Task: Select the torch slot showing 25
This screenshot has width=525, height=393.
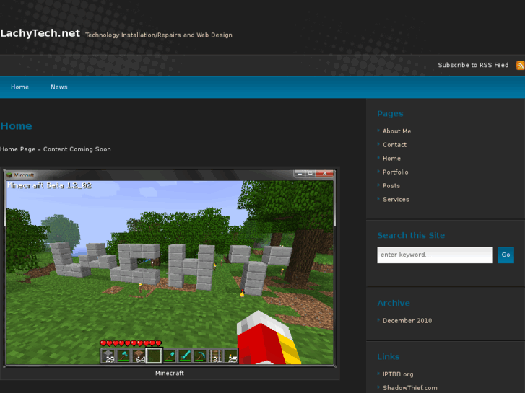Action: (231, 356)
